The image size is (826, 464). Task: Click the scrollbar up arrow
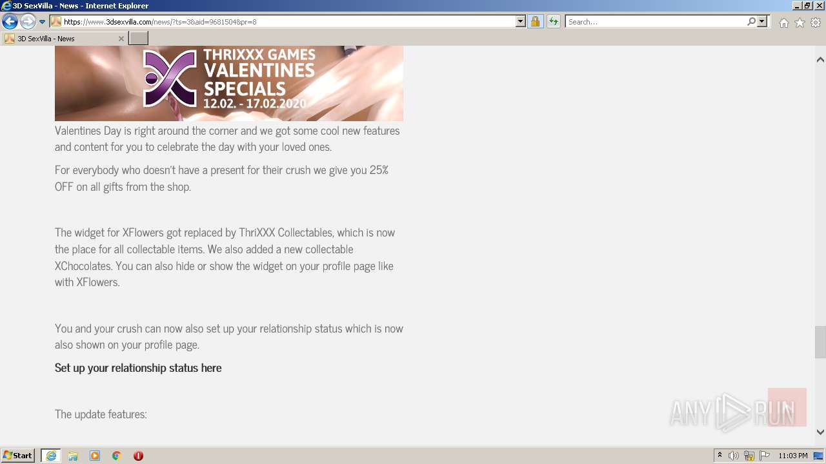pos(820,59)
